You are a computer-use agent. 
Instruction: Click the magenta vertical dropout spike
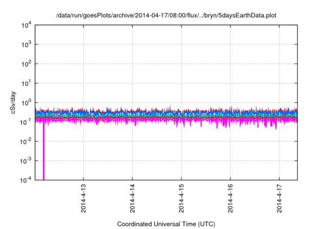[44, 151]
